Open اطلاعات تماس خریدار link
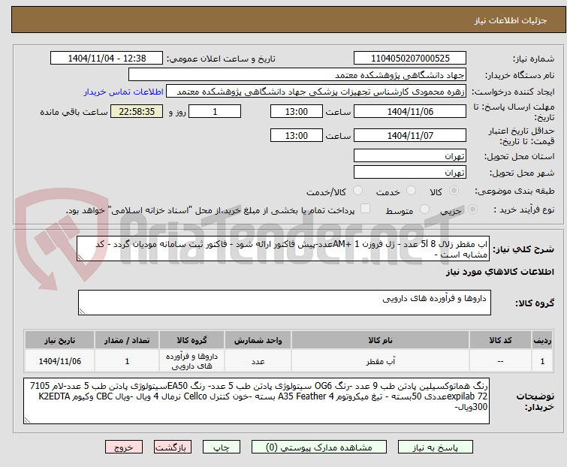The height and width of the screenshot is (467, 567). (x=124, y=92)
